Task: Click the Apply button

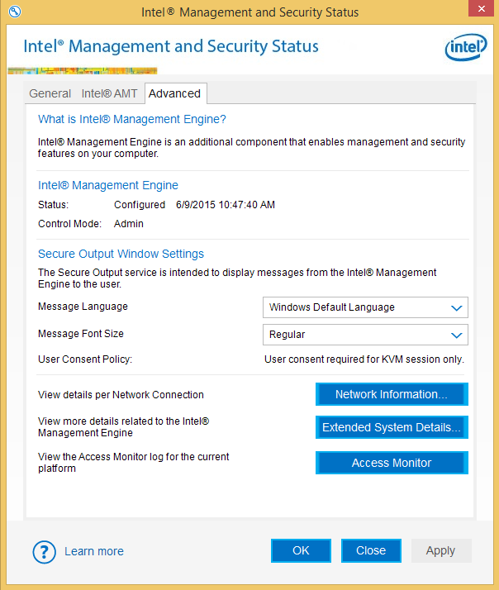Action: pos(440,550)
